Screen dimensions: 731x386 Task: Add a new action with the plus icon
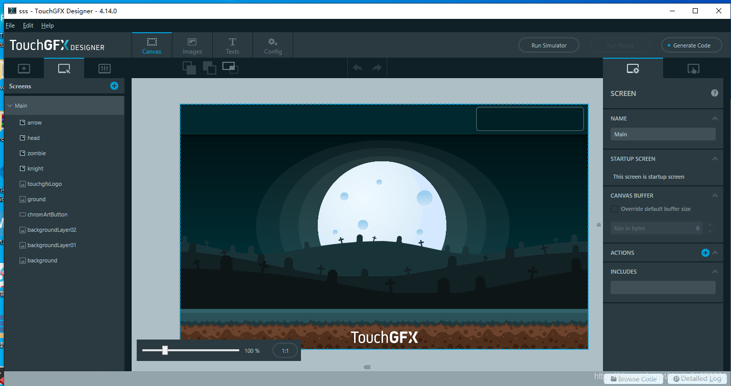pos(705,253)
